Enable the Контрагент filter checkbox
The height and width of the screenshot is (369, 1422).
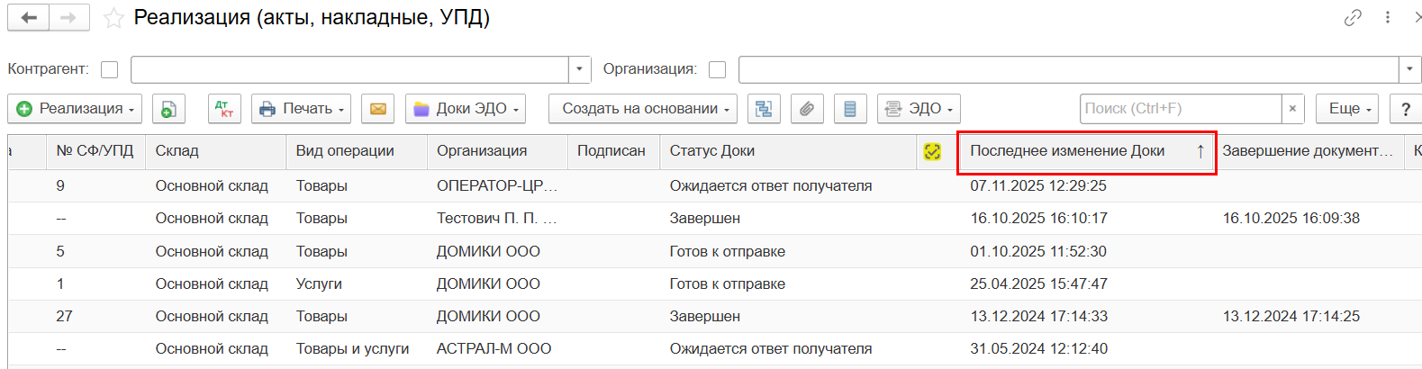pyautogui.click(x=110, y=69)
